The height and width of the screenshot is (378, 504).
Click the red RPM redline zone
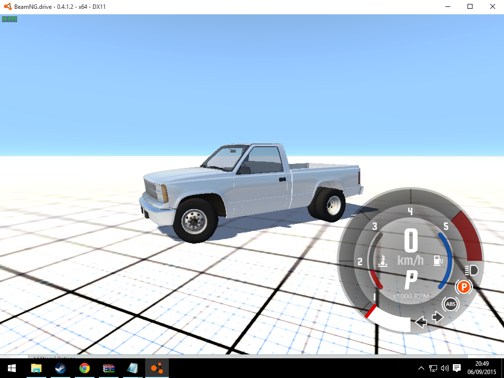470,237
